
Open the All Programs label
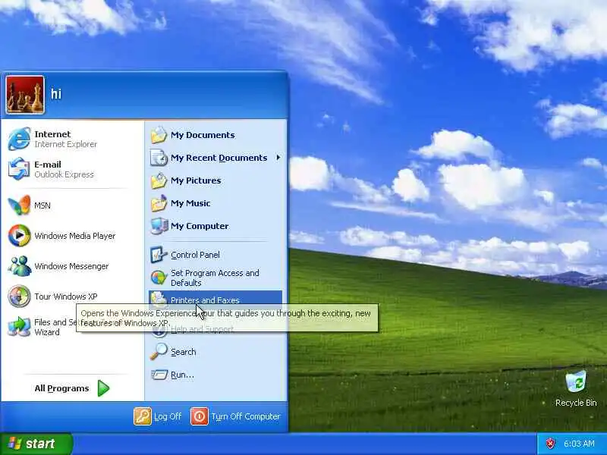(61, 388)
